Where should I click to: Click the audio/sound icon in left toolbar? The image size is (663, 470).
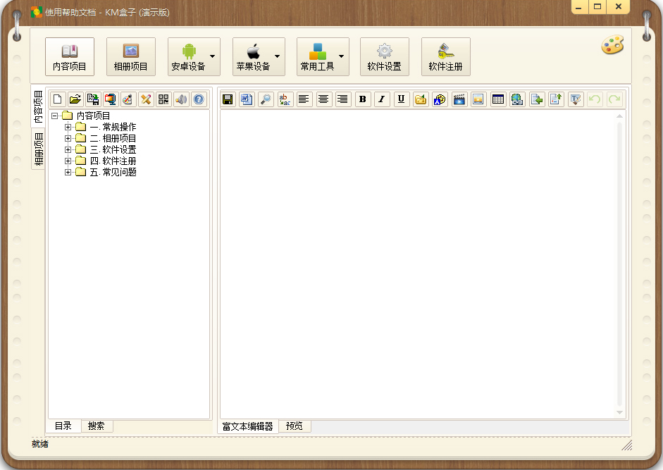pos(180,99)
